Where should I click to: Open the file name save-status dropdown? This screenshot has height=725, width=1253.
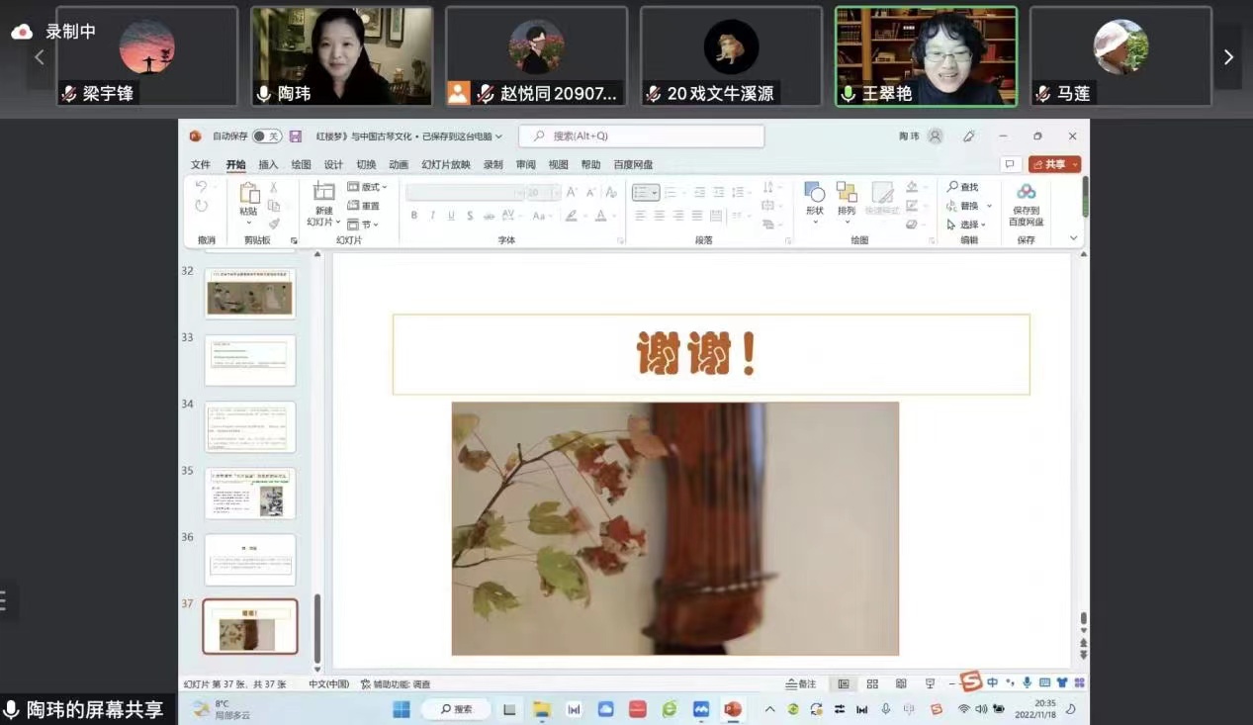(498, 136)
